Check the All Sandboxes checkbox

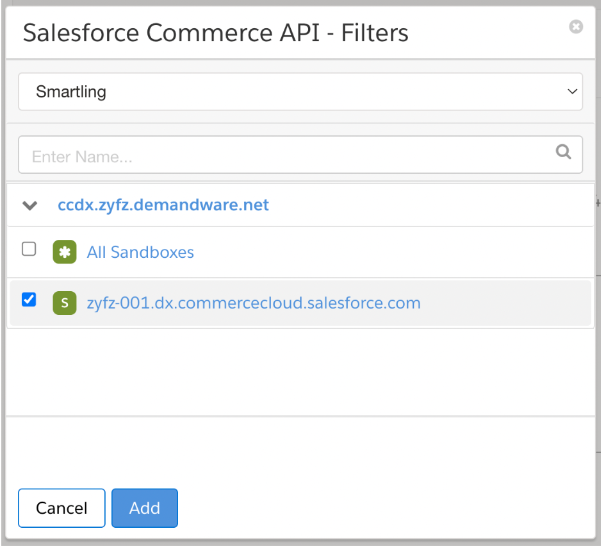pos(29,249)
